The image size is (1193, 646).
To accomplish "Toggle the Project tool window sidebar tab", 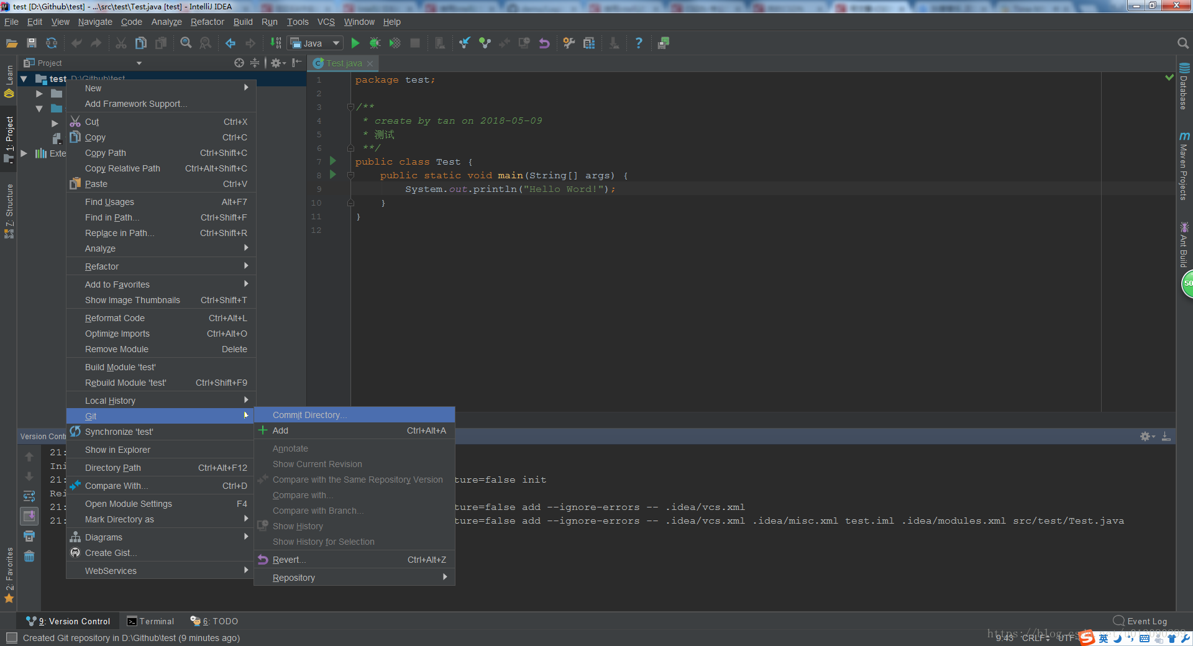I will point(9,140).
